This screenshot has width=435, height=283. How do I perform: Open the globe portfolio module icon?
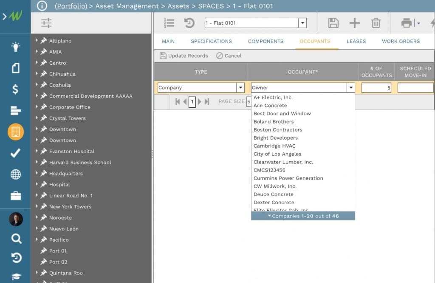(16, 174)
